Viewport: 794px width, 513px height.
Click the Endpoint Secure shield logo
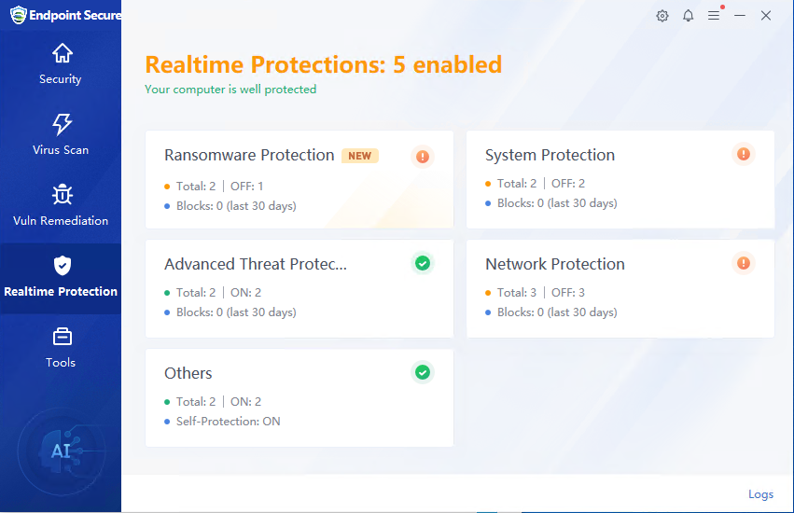18,15
